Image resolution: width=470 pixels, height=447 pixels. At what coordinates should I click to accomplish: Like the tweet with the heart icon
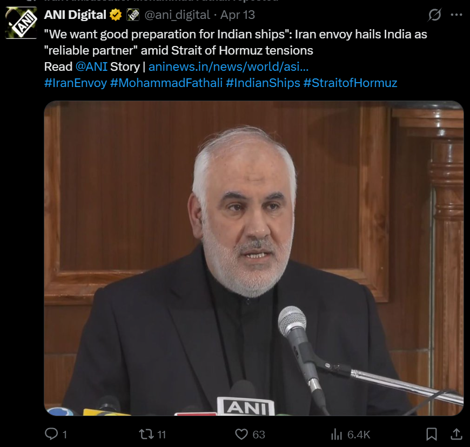pos(241,434)
